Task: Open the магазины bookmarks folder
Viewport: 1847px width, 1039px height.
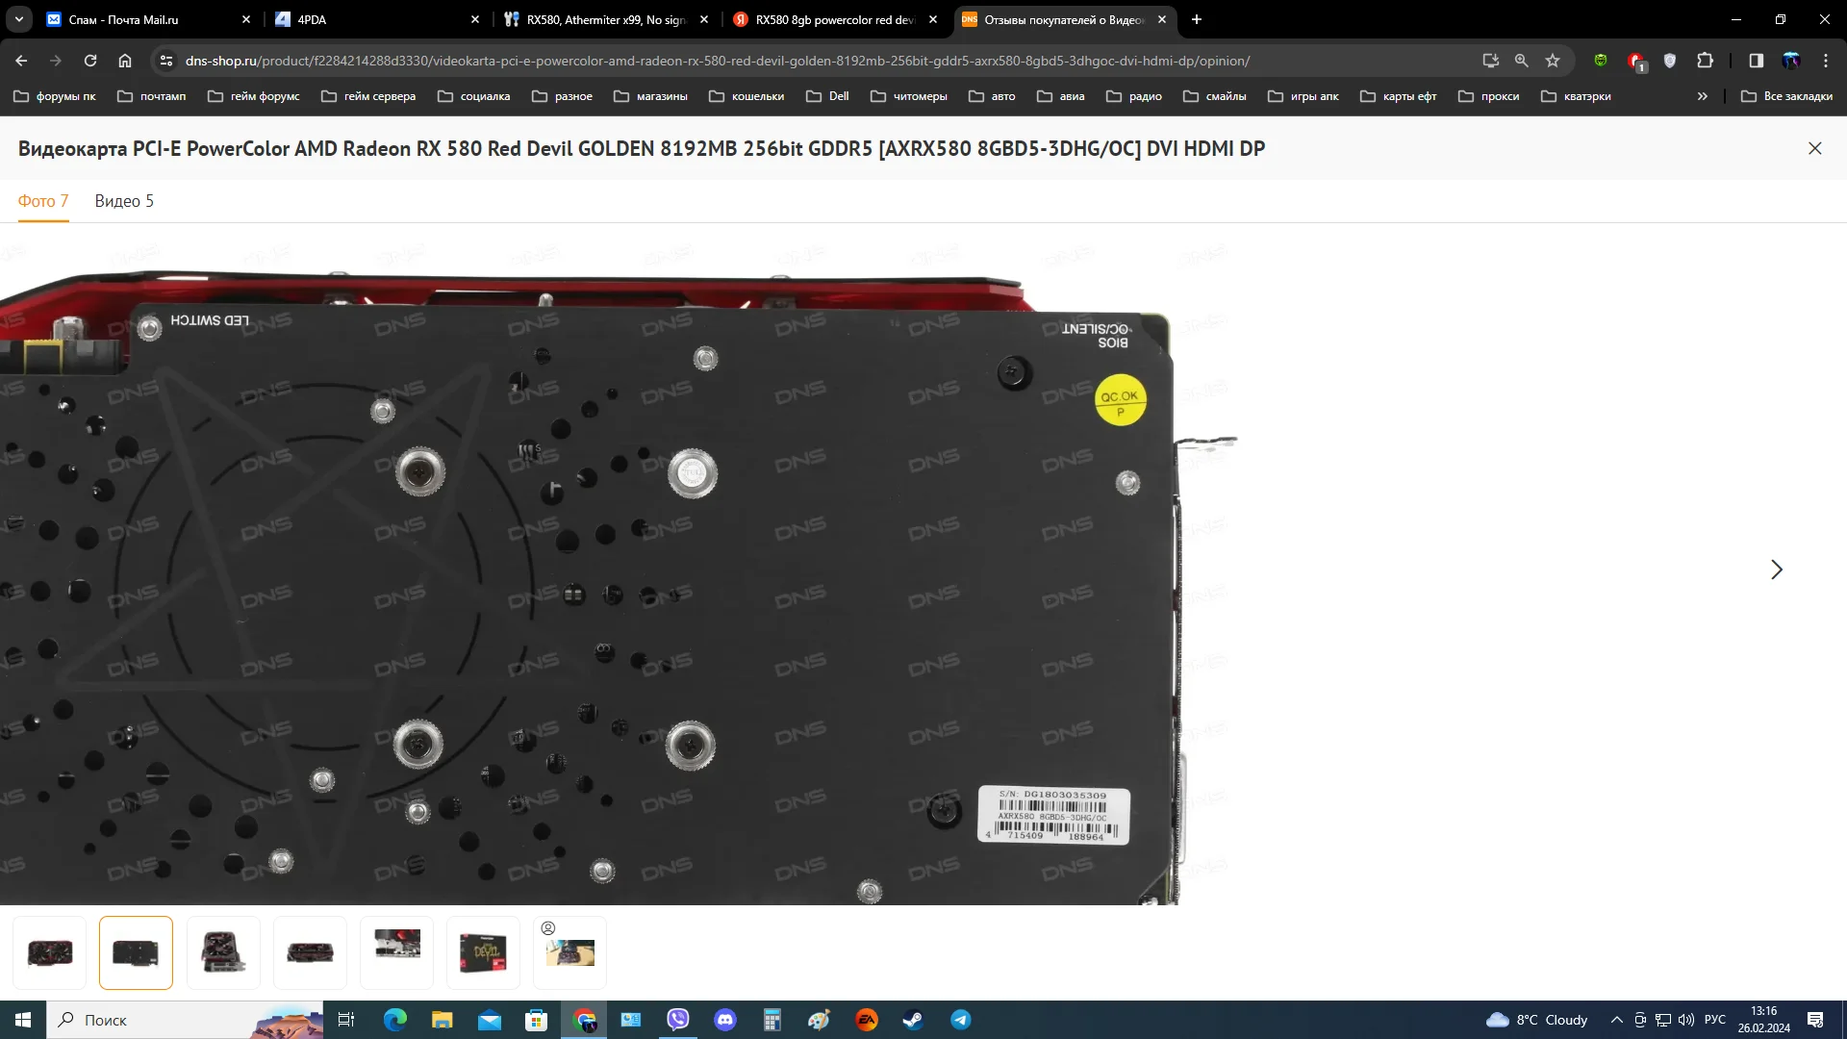Action: (x=650, y=96)
